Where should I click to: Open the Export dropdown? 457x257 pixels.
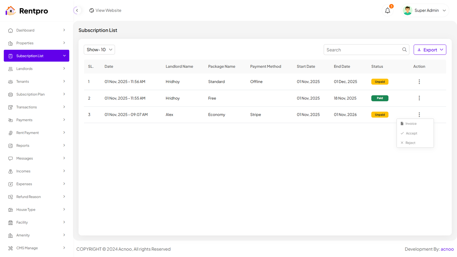[x=430, y=50]
